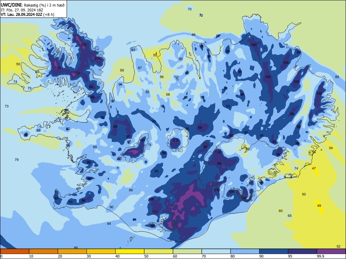Click the map value '59'

click(x=122, y=70)
